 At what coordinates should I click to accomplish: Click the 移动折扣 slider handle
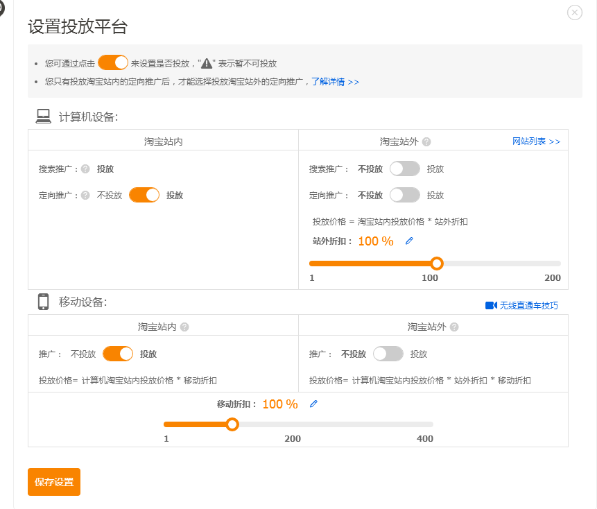(x=232, y=424)
